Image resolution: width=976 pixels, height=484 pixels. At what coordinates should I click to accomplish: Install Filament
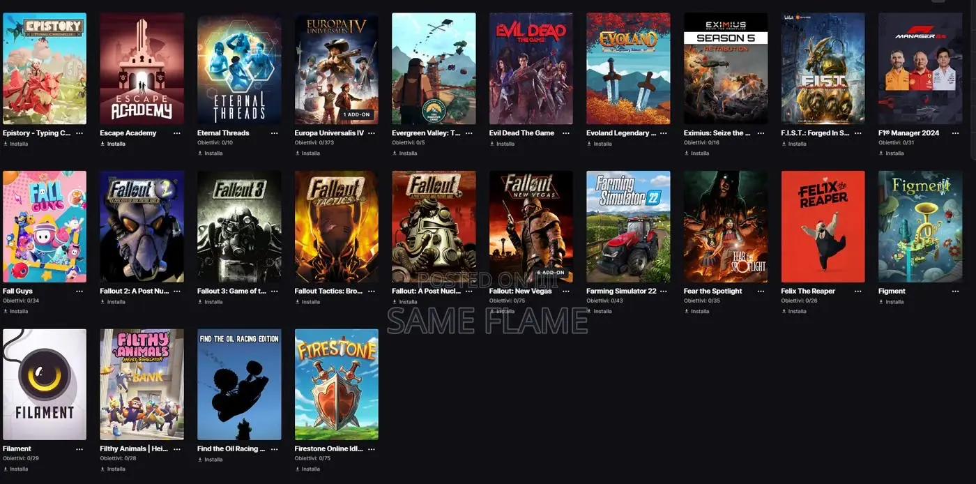click(16, 469)
